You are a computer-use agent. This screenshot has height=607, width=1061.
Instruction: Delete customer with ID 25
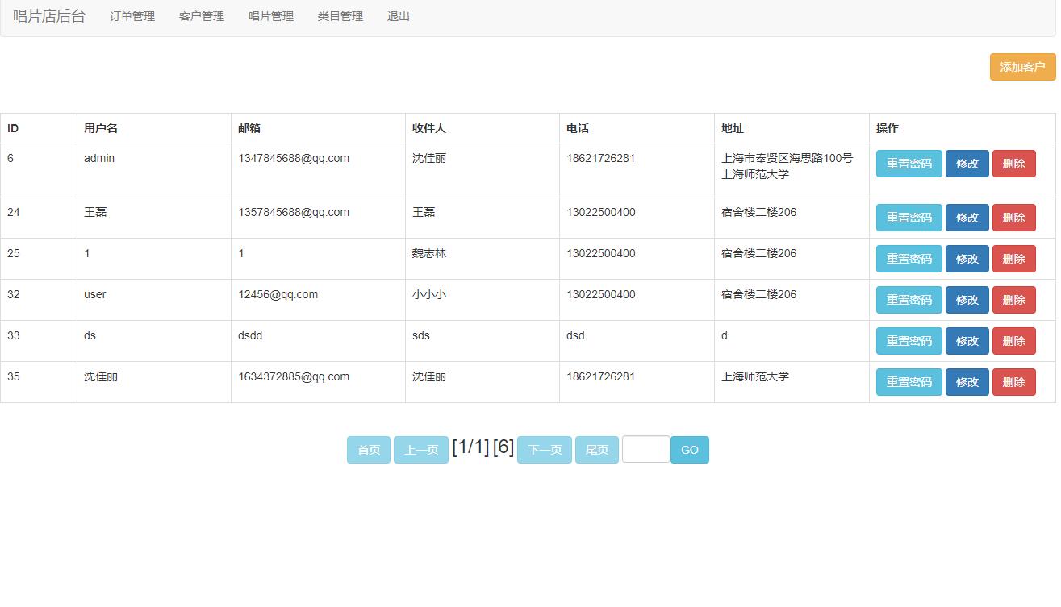pyautogui.click(x=1013, y=258)
